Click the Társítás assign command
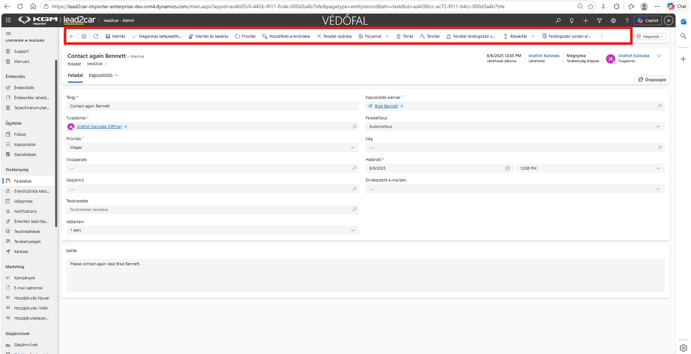 click(430, 36)
